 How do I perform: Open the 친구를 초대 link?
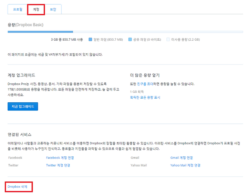click(x=145, y=84)
